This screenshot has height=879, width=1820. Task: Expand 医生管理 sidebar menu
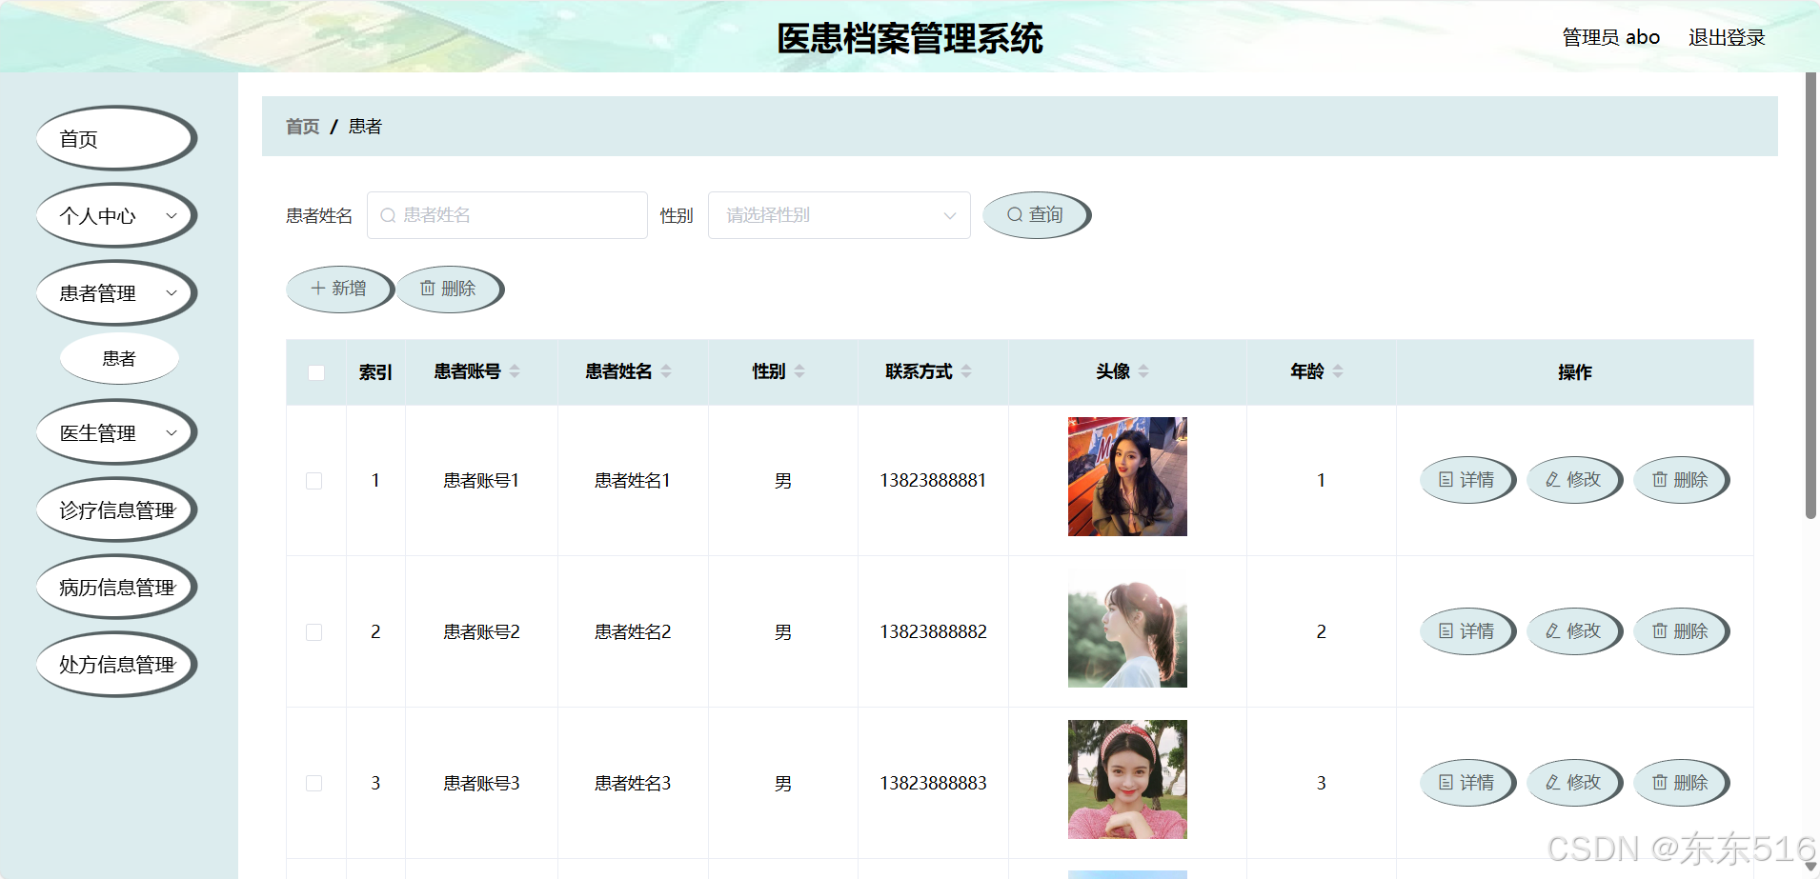click(116, 433)
